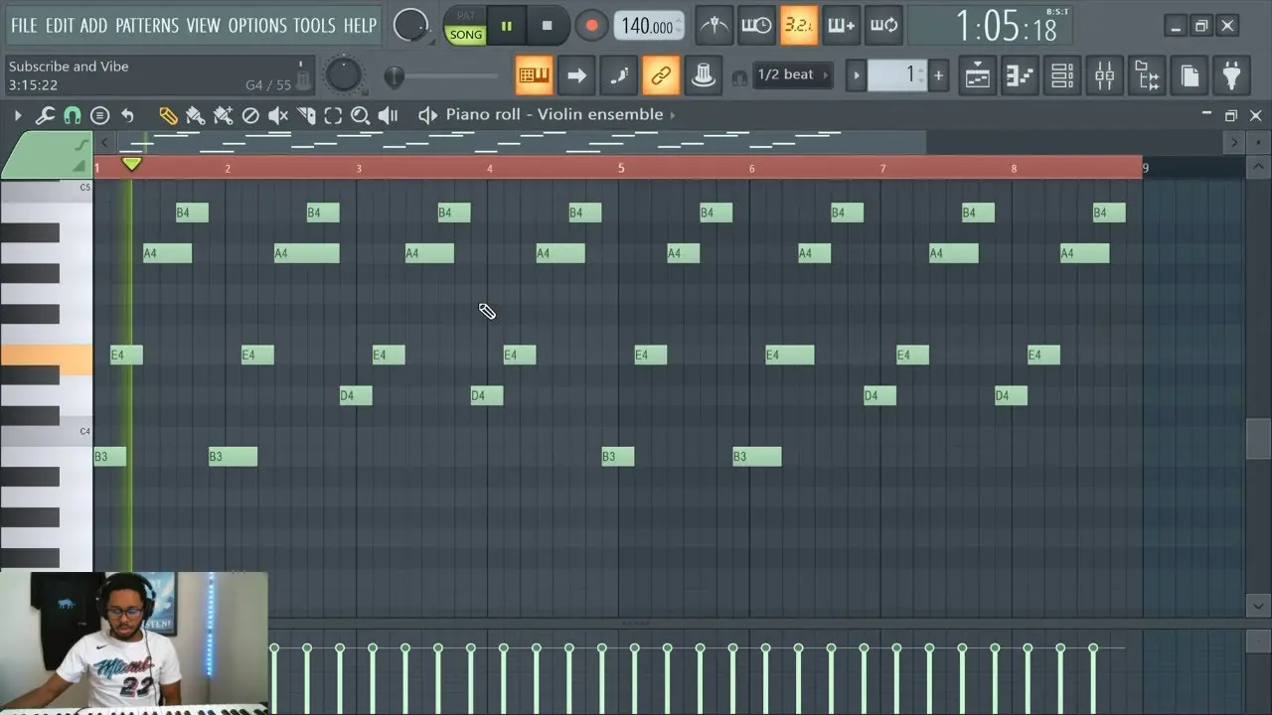Screen dimensions: 1272x715
Task: Toggle wait for input before recording
Action: (756, 26)
